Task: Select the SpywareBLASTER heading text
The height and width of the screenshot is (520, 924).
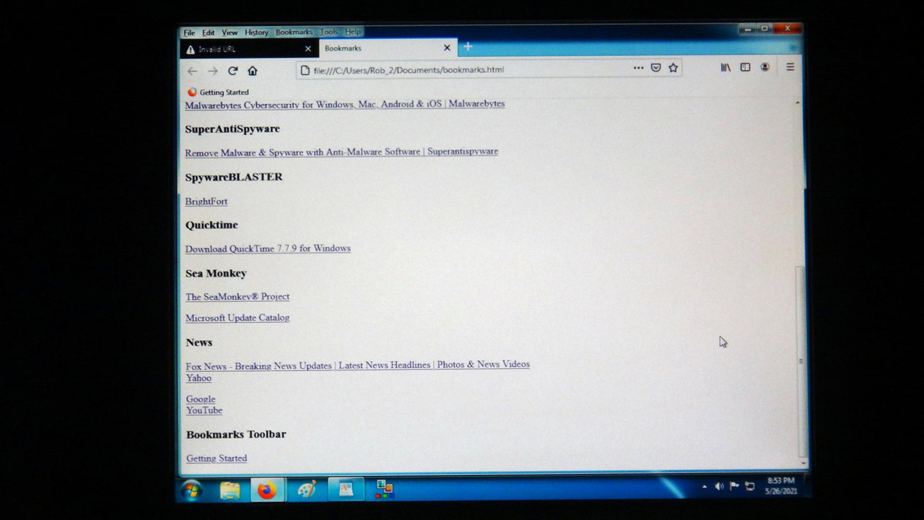Action: click(234, 177)
